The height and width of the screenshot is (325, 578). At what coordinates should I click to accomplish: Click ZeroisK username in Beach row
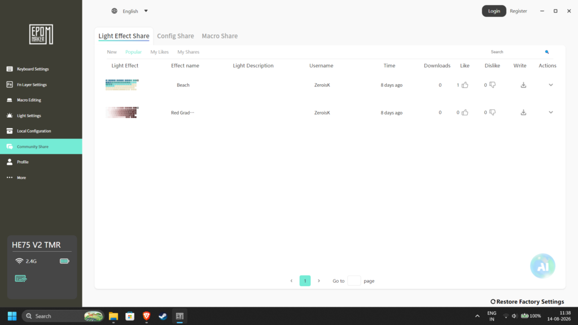coord(322,85)
